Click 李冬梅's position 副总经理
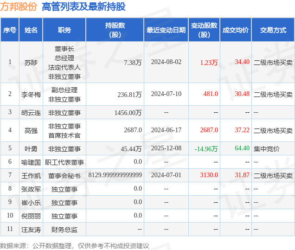The height and width of the screenshot is (250, 295). (x=64, y=90)
